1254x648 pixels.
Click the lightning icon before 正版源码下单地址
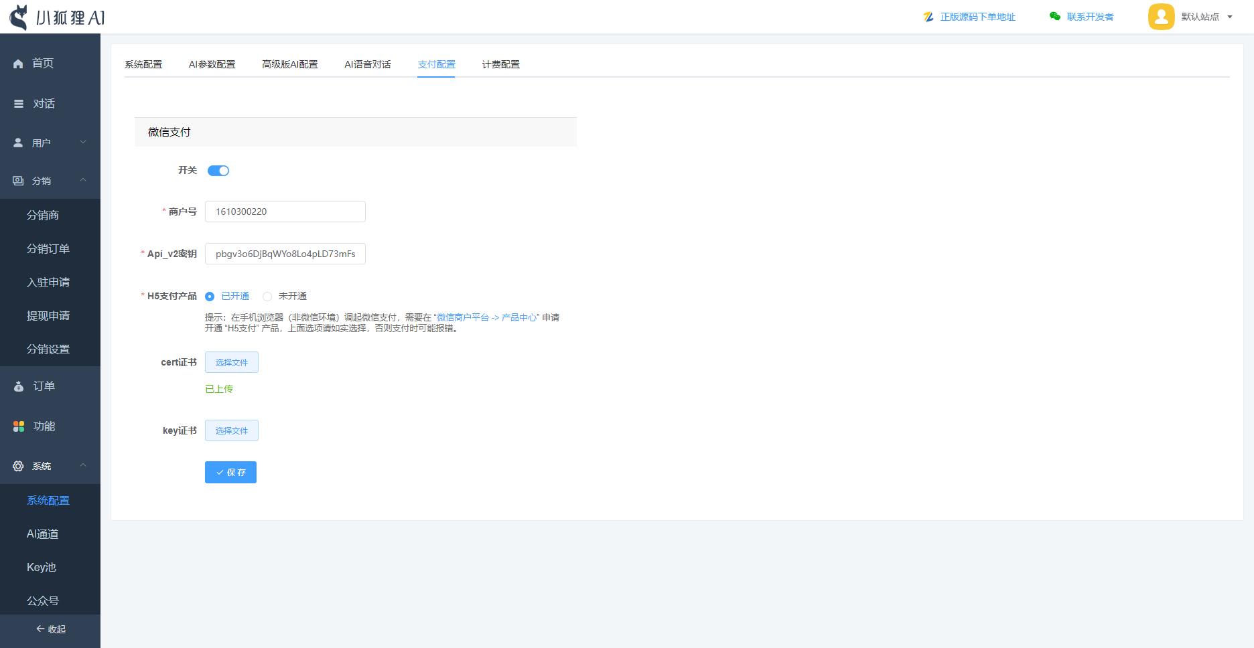point(928,17)
